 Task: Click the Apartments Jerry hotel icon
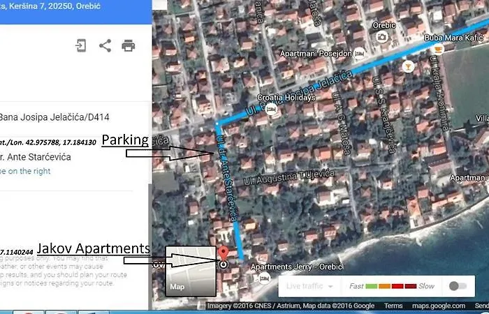(264, 278)
